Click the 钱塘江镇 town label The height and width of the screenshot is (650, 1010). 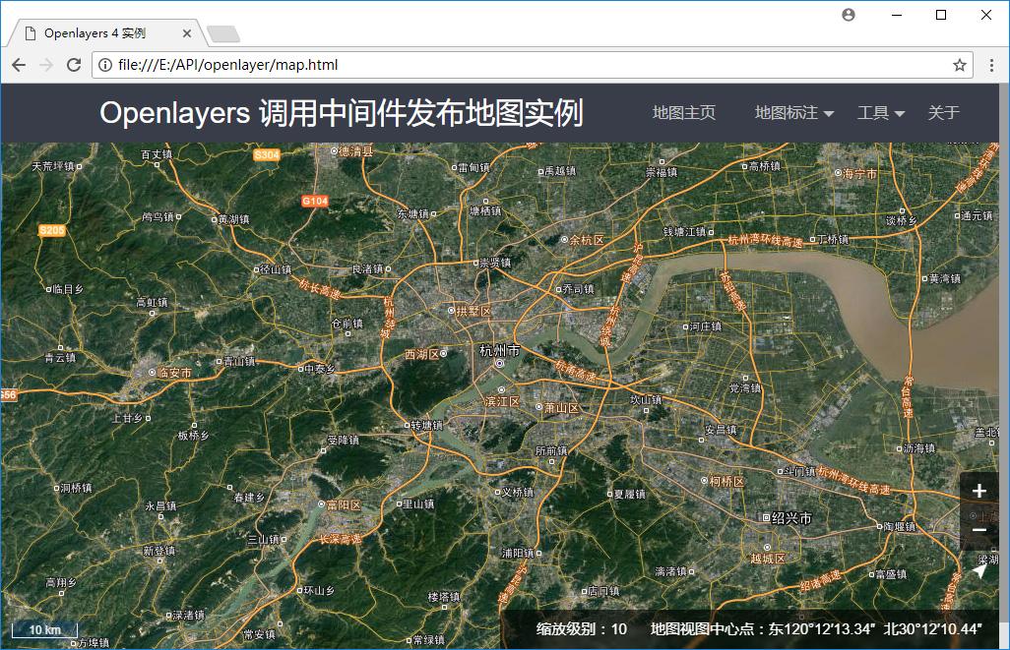[x=685, y=232]
